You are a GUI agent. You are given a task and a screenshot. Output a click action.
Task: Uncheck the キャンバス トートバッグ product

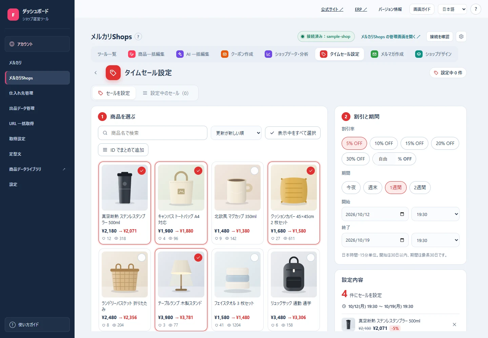tap(198, 171)
